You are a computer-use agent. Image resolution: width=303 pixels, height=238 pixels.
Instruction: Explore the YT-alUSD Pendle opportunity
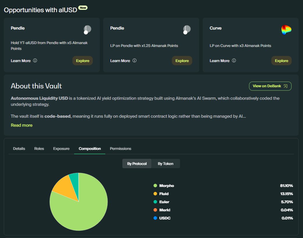83,61
